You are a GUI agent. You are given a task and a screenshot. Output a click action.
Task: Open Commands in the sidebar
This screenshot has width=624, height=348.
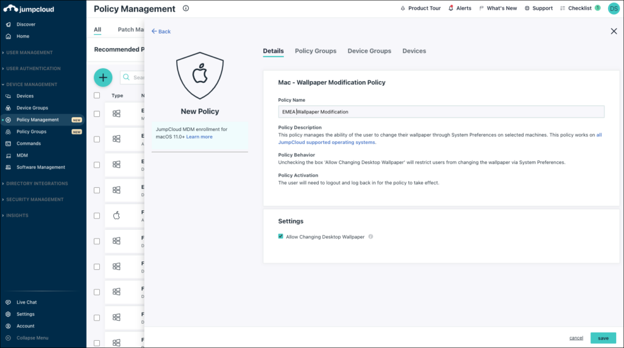coord(29,144)
